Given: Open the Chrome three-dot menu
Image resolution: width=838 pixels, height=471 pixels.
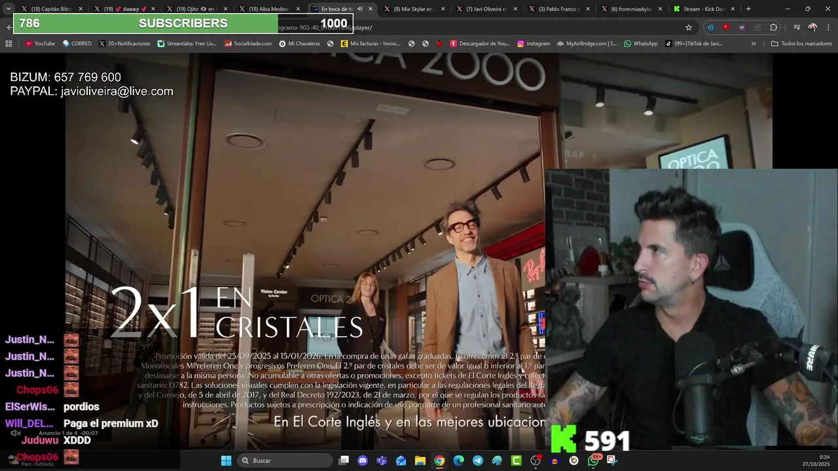Looking at the screenshot, I should 828,27.
